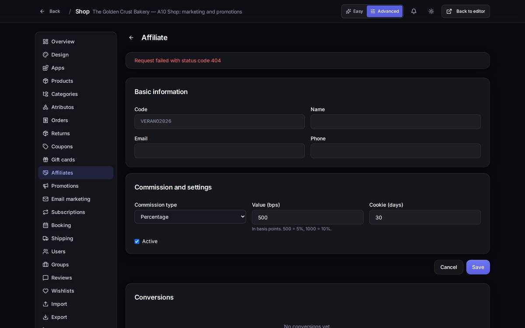Click the Save button
The image size is (525, 328).
(478, 267)
